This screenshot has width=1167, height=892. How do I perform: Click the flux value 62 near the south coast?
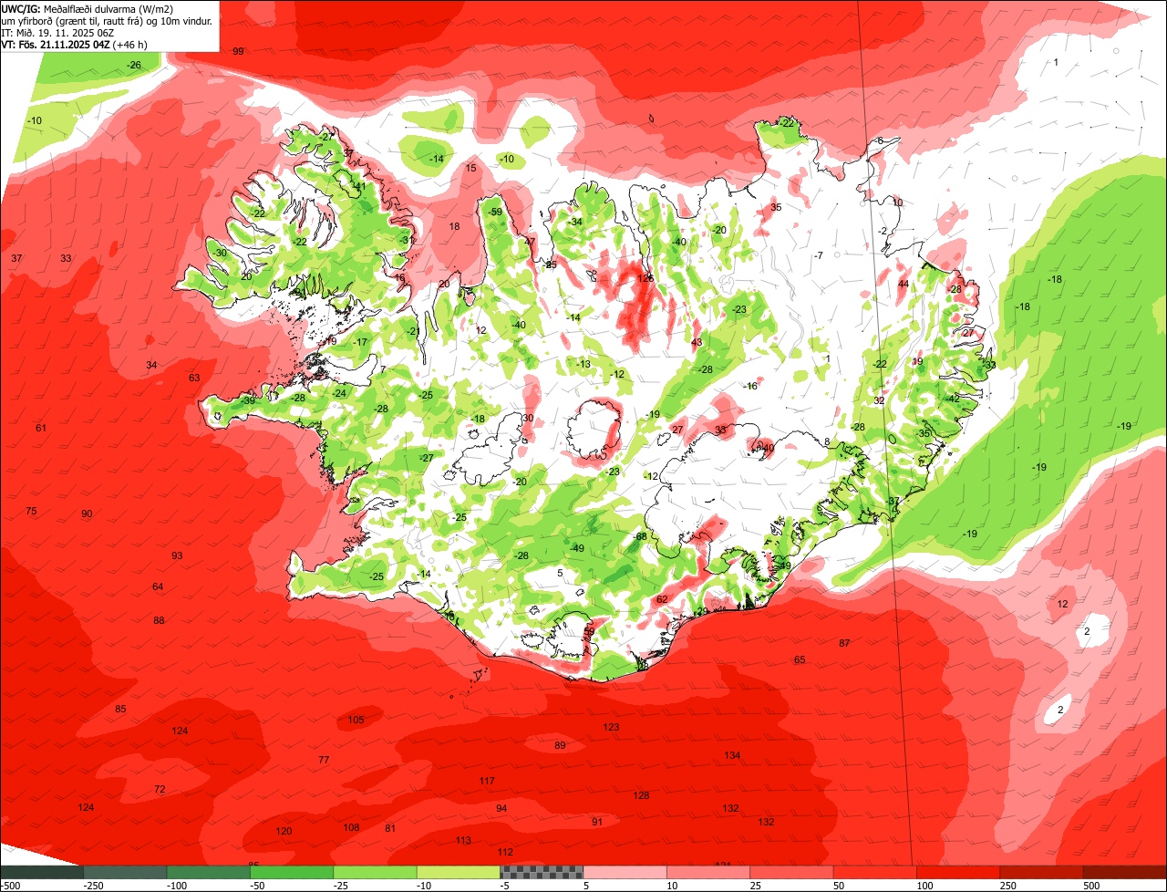(x=662, y=599)
